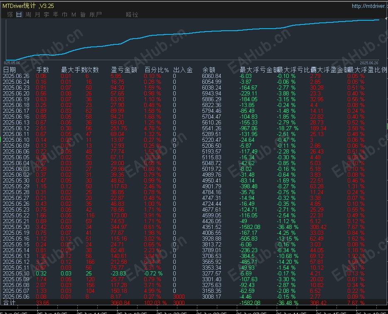The width and height of the screenshot is (388, 314).
Task: Click the floating loss ratio -13.15 %
Action: [287, 239]
